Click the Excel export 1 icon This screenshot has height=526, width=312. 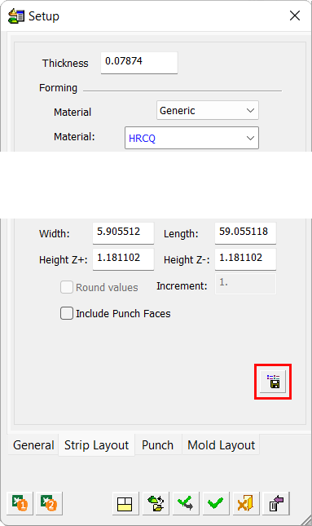20,503
